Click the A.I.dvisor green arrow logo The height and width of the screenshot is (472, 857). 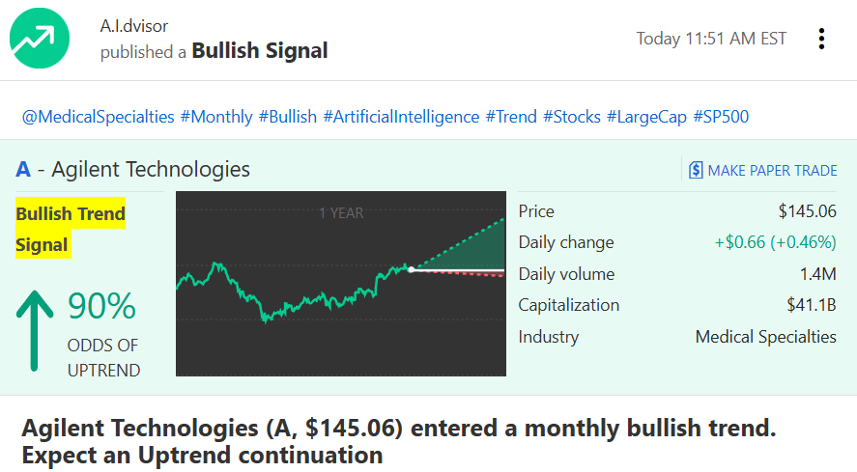pyautogui.click(x=40, y=39)
